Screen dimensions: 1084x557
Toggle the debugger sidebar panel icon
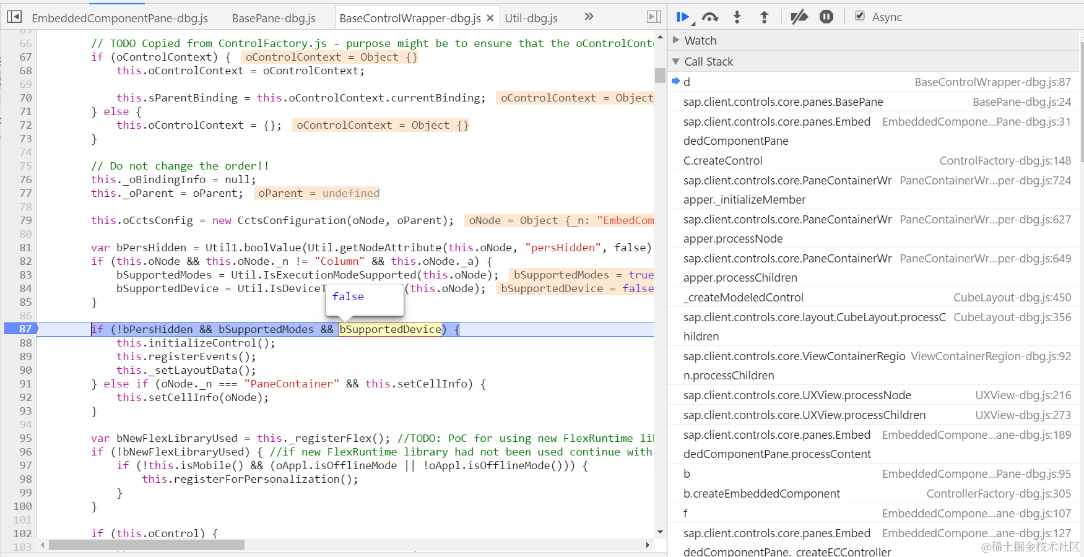coord(654,17)
